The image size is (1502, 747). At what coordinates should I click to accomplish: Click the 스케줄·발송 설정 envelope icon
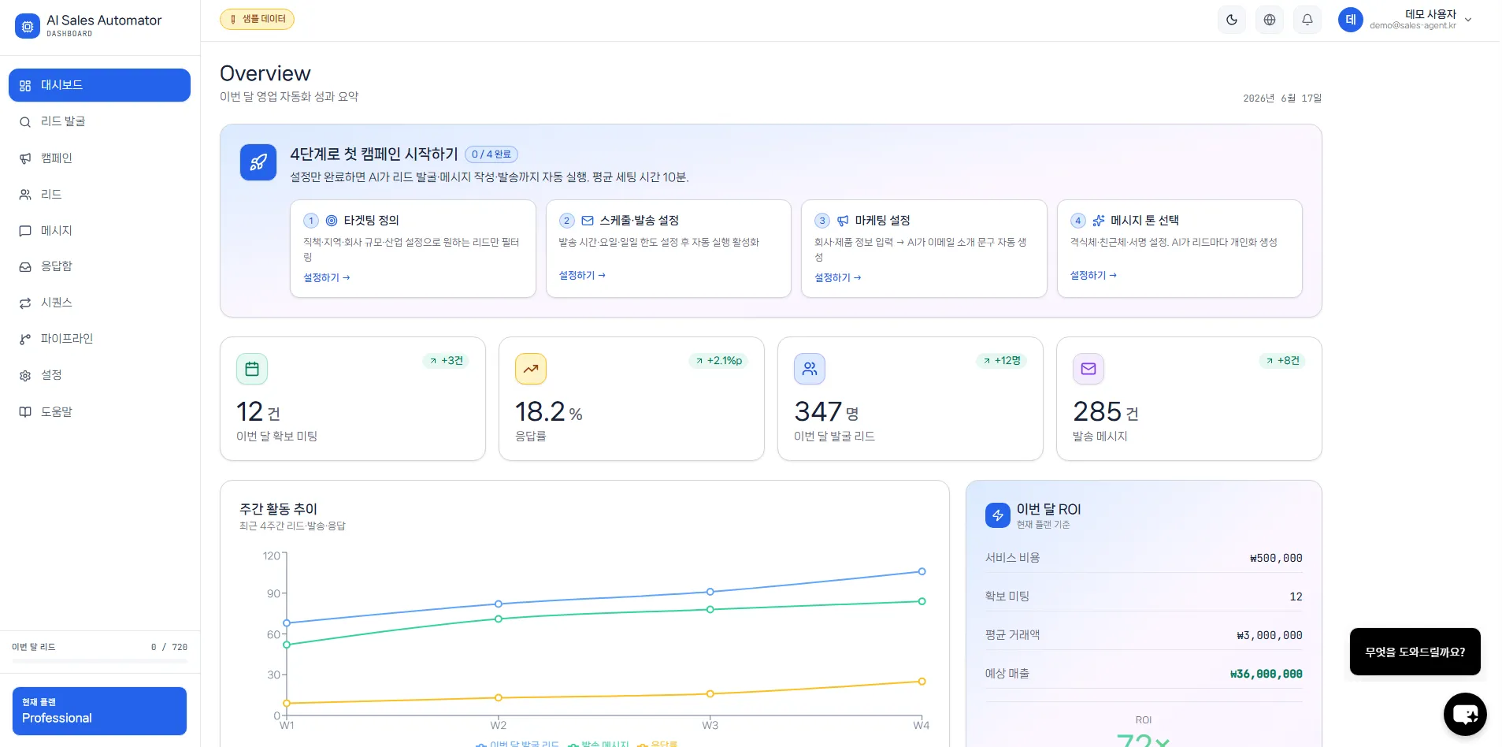pos(588,221)
